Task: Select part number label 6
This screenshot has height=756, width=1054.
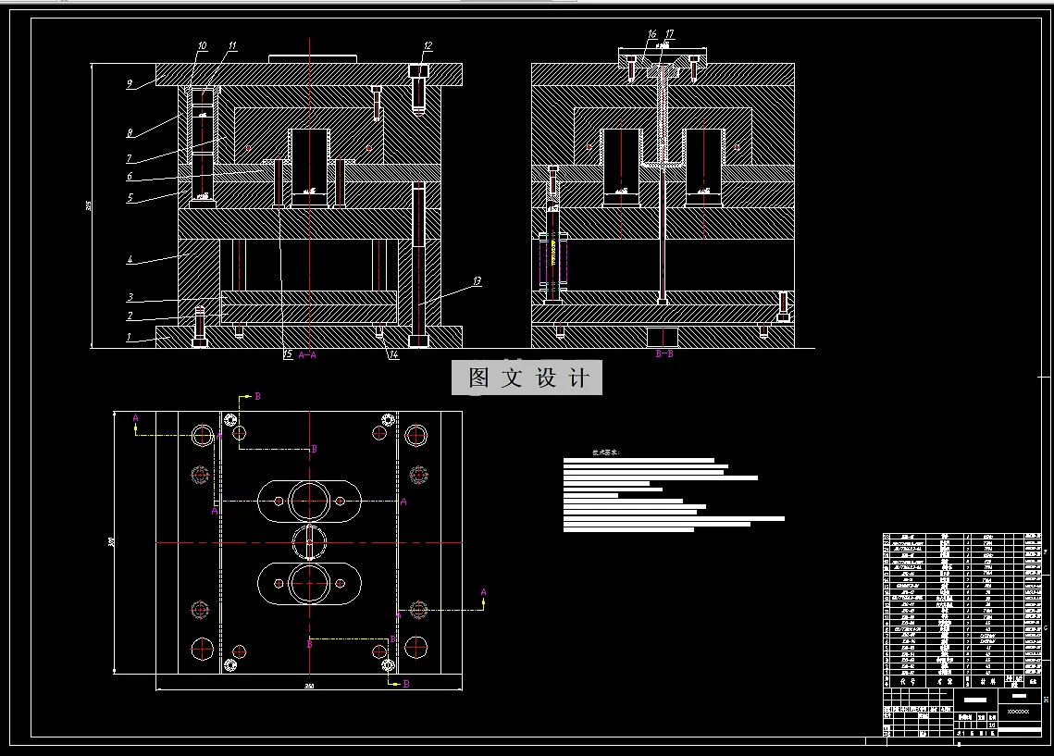Action: click(x=130, y=176)
